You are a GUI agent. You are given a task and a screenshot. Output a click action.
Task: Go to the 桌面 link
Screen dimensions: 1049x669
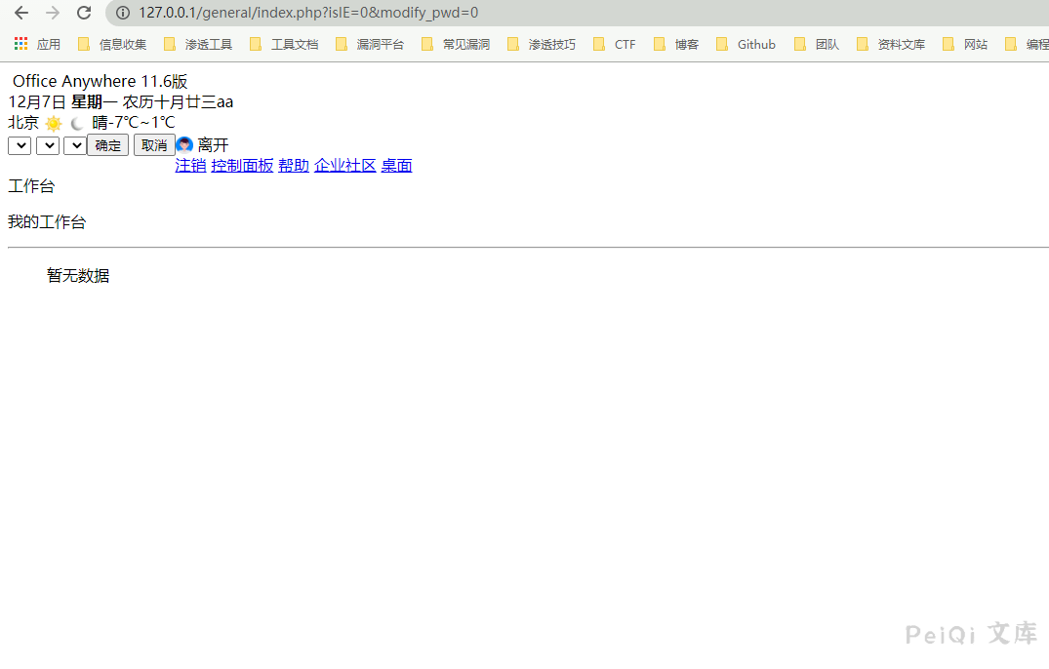pyautogui.click(x=396, y=166)
